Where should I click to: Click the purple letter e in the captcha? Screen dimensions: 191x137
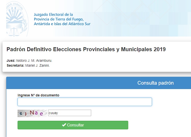[42, 114]
